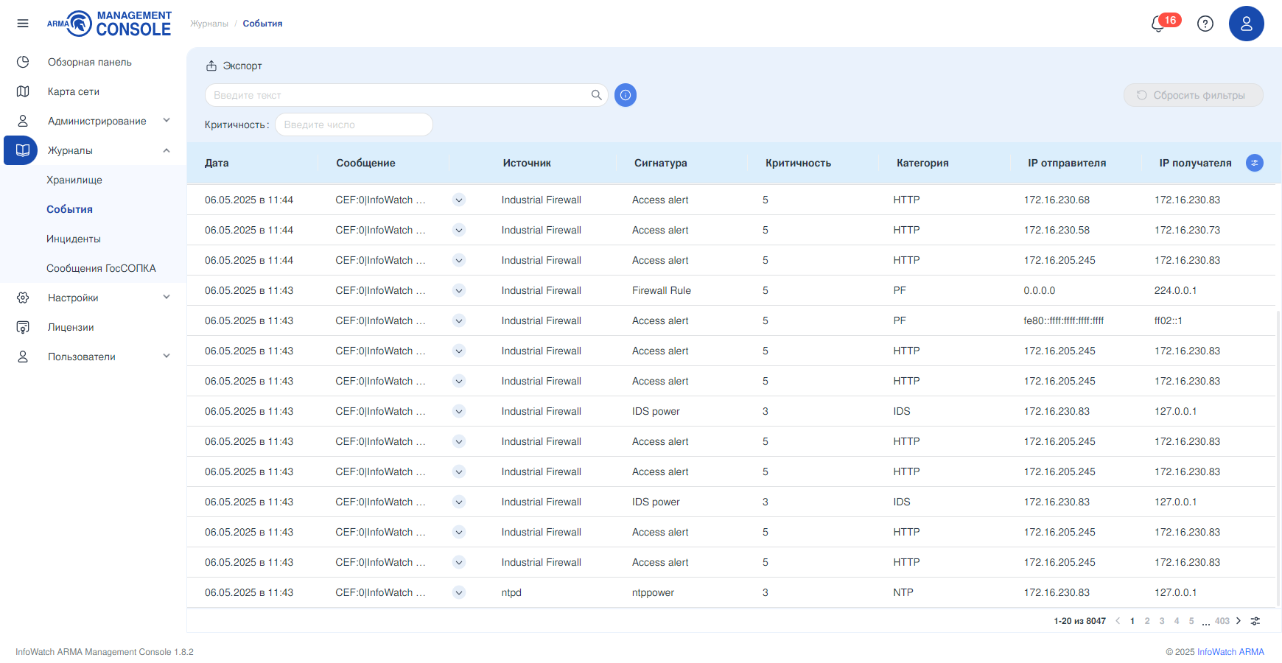Viewport: 1282px width, 663px height.
Task: Click the Дата column header
Action: (x=217, y=163)
